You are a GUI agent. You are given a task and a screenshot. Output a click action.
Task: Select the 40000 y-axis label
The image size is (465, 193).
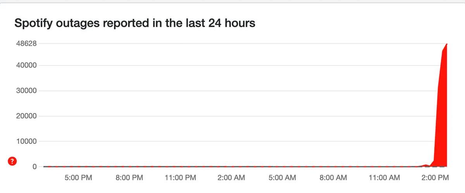[26, 65]
